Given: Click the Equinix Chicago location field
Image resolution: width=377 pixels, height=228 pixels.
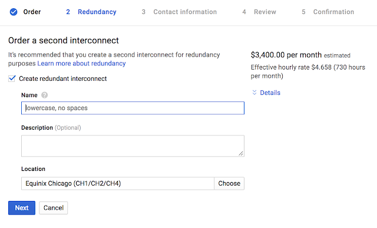Looking at the screenshot, I should (x=118, y=183).
